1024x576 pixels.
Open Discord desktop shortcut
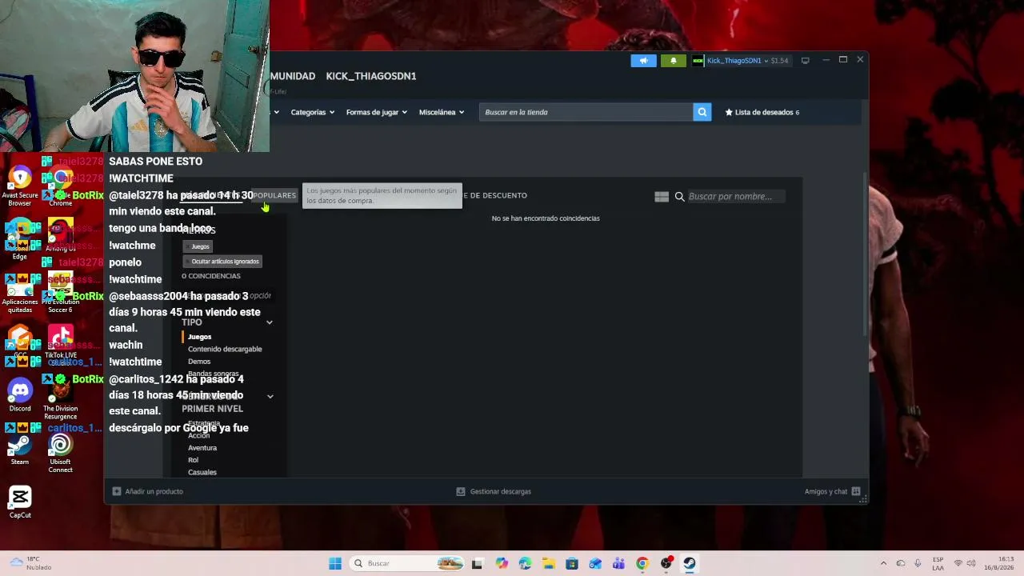[20, 395]
